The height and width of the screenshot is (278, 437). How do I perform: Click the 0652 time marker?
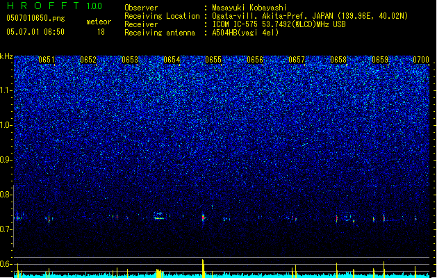(x=88, y=60)
